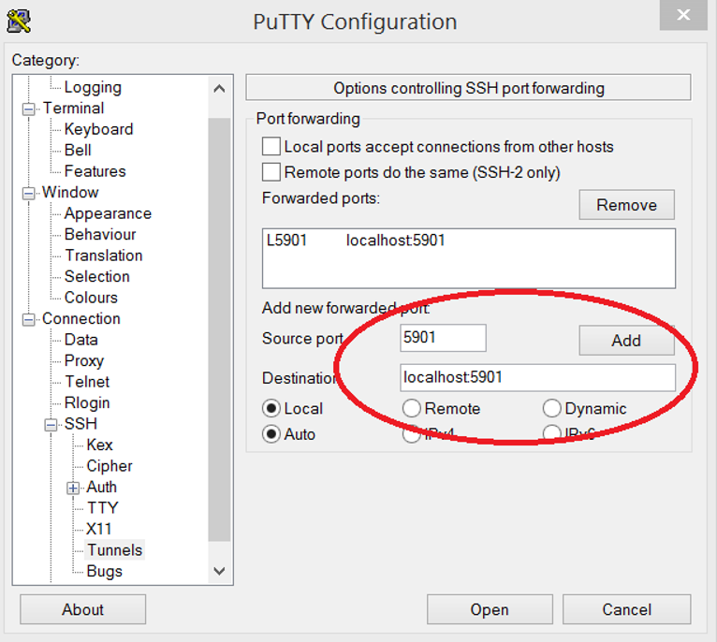Enable local ports accept connections from other hosts
Image resolution: width=717 pixels, height=642 pixels.
point(271,147)
